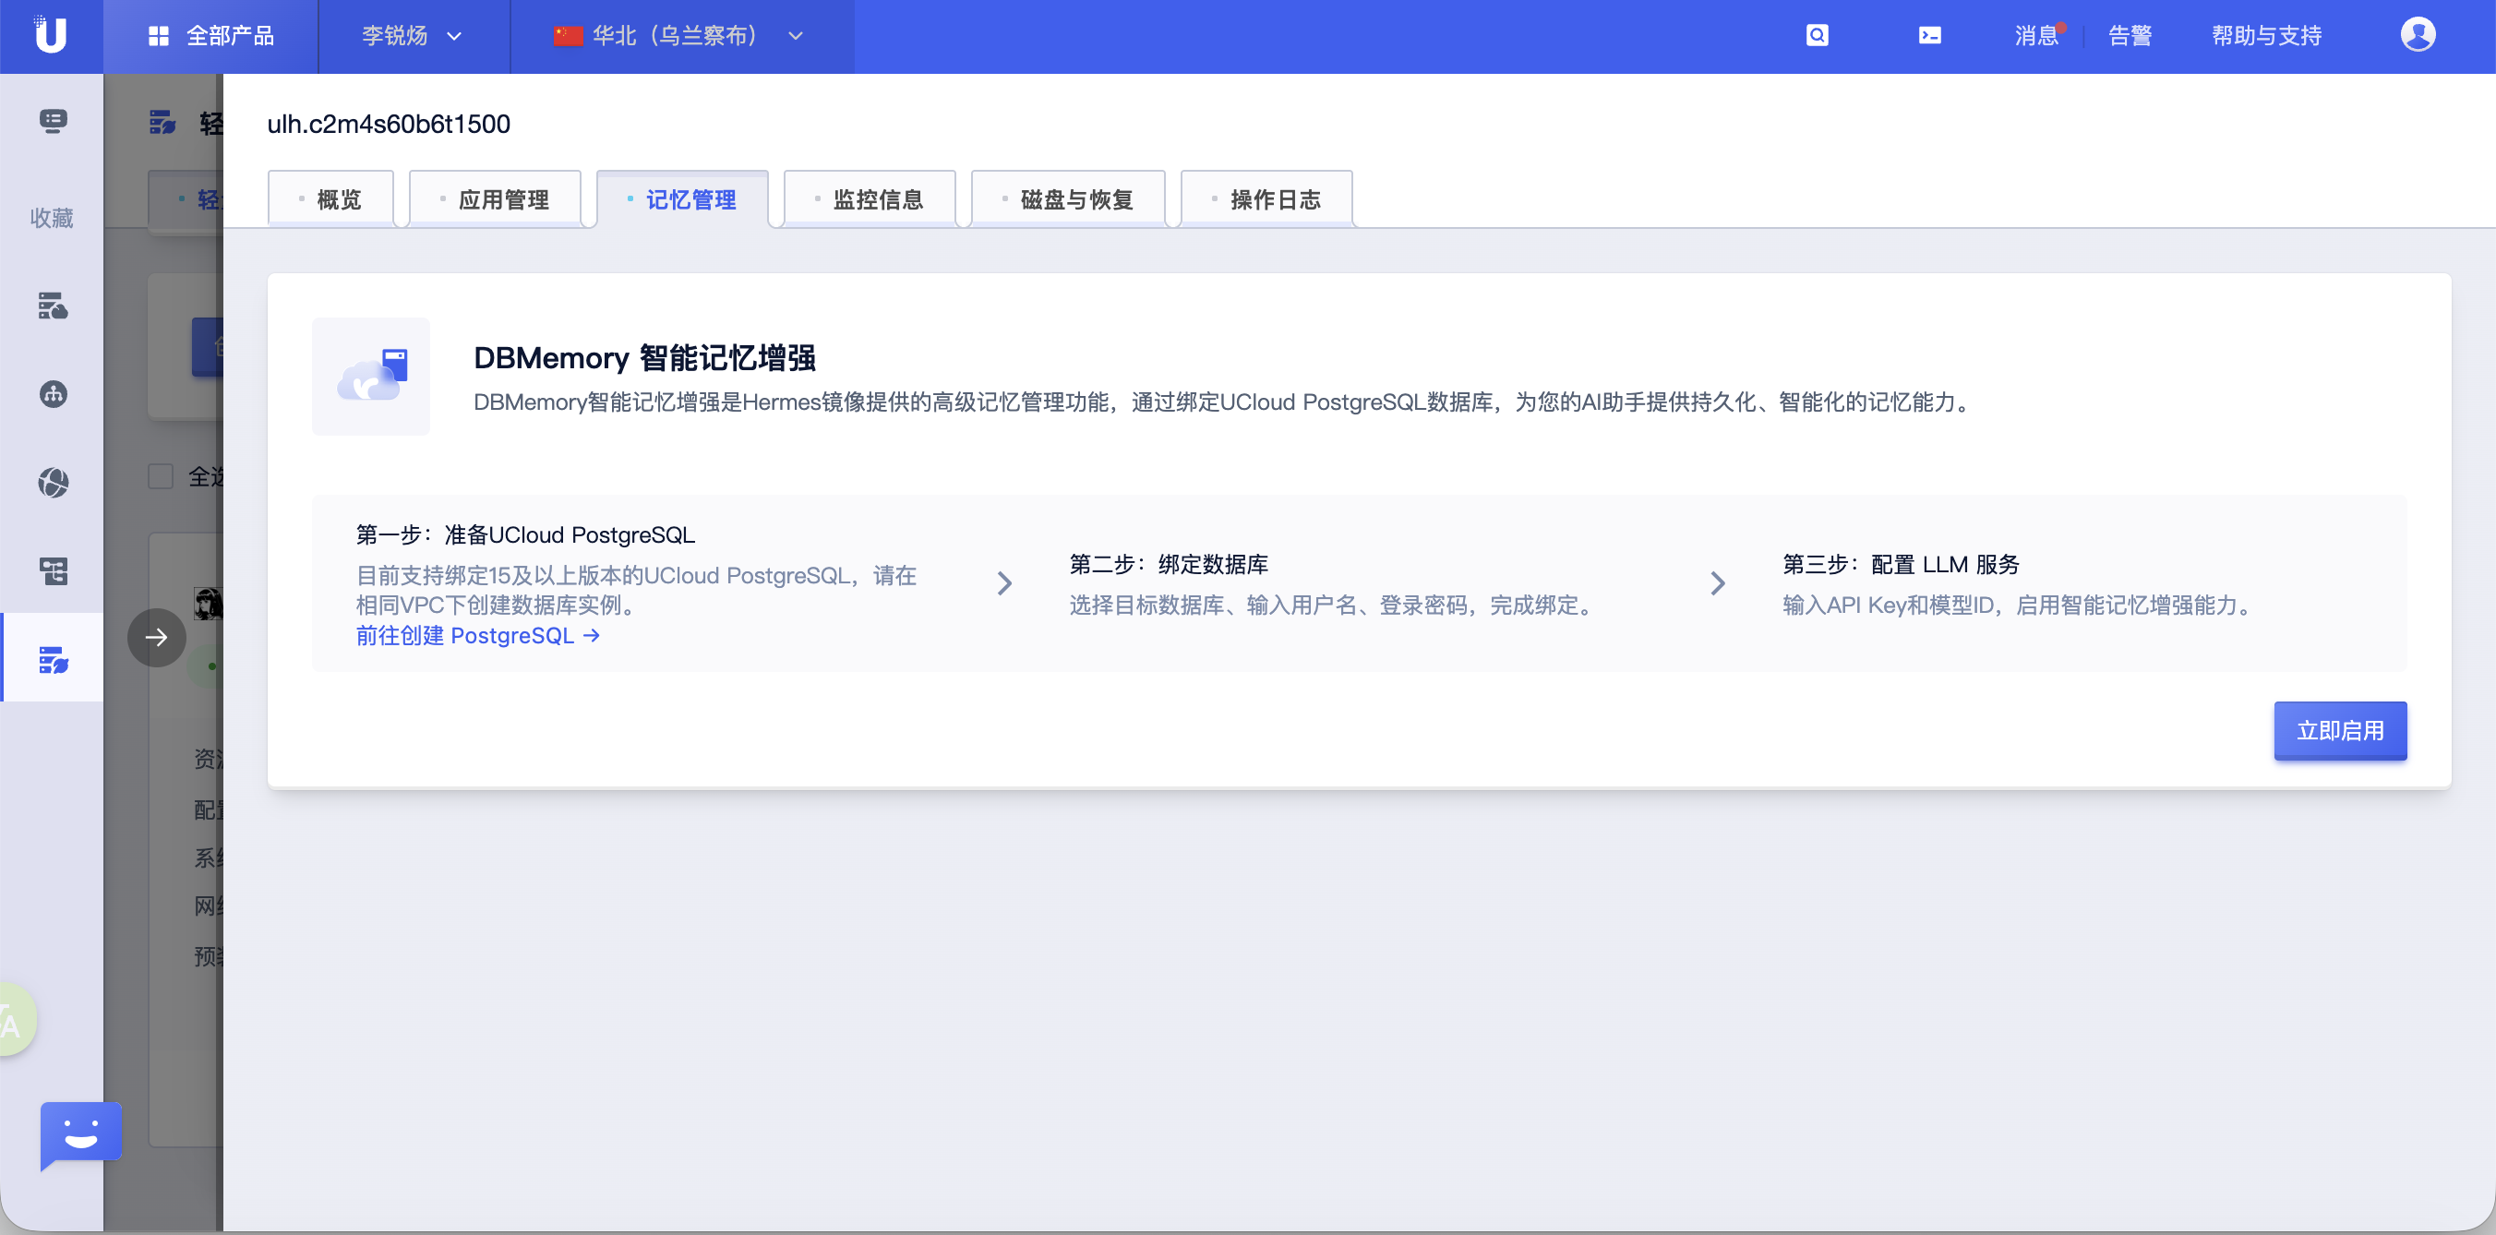Click the grid icon beside 全部产品
The image size is (2496, 1235).
(159, 36)
